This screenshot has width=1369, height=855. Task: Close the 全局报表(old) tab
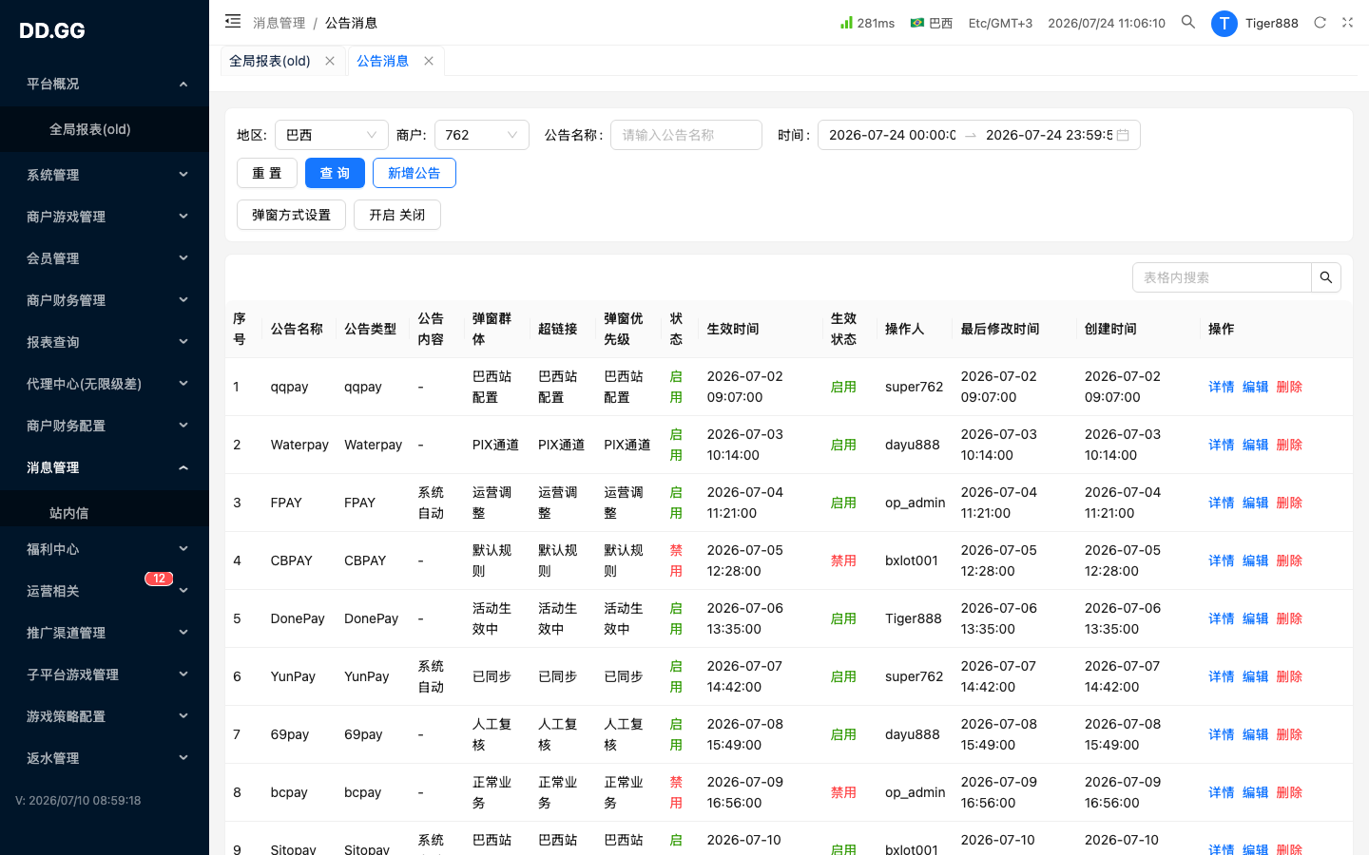[x=330, y=61]
